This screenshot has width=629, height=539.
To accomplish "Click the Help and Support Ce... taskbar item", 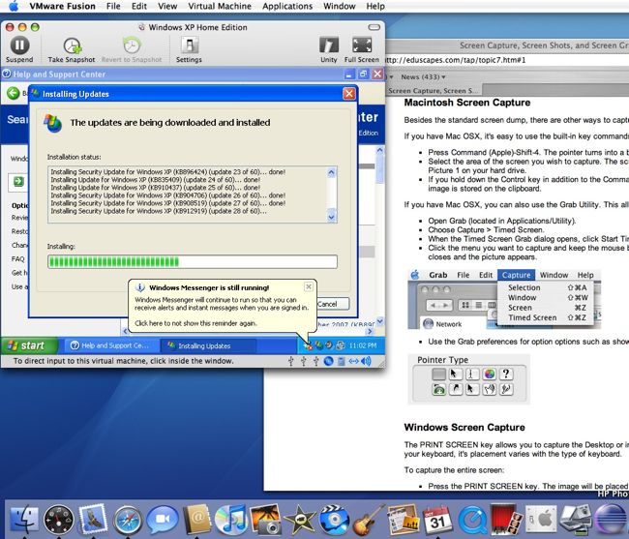I will (x=108, y=345).
